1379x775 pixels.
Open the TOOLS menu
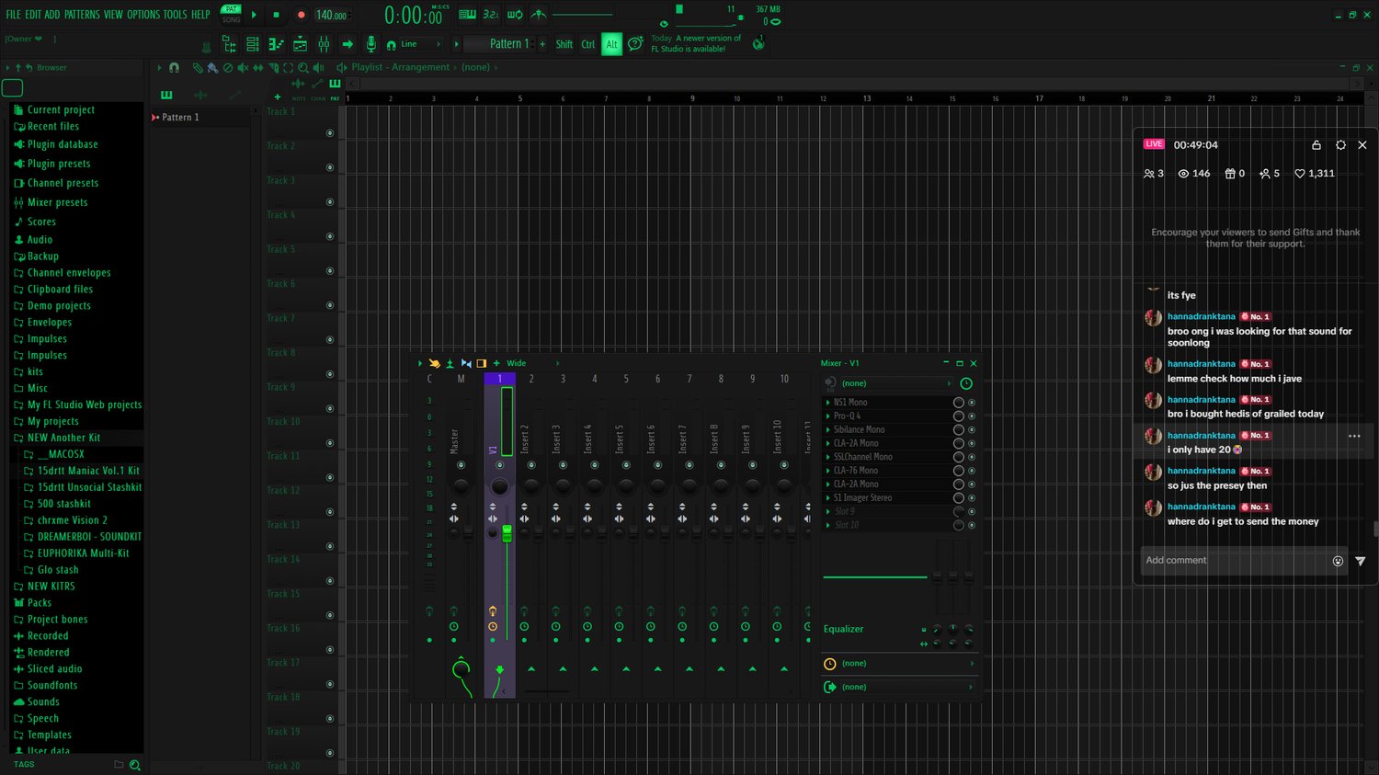click(176, 15)
